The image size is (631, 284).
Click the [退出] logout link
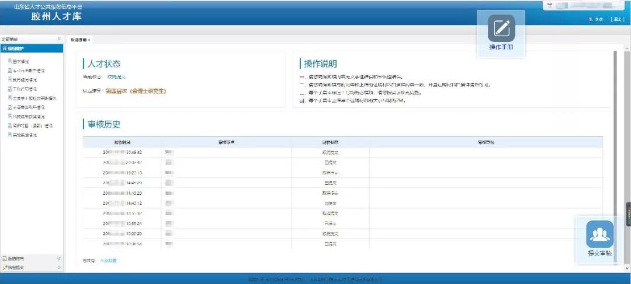click(x=617, y=19)
